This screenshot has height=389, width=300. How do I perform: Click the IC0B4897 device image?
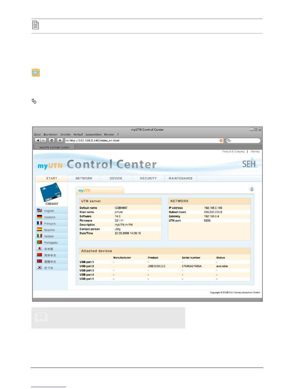point(51,192)
